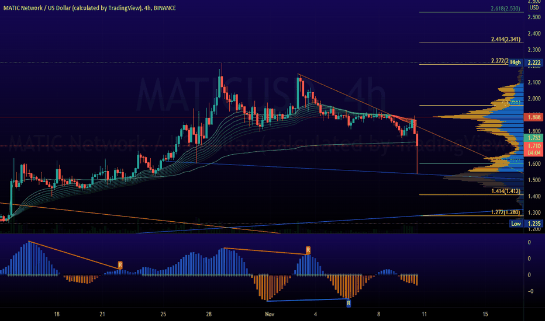This screenshot has height=321, width=545.
Task: Click the 25 date label on time axis
Action: click(163, 315)
